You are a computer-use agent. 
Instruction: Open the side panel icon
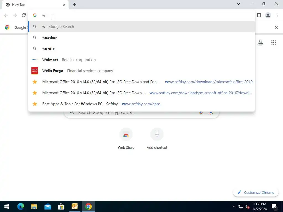(259, 15)
